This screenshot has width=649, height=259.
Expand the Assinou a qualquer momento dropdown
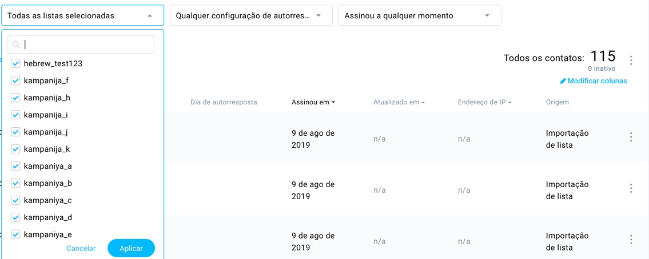click(x=420, y=16)
